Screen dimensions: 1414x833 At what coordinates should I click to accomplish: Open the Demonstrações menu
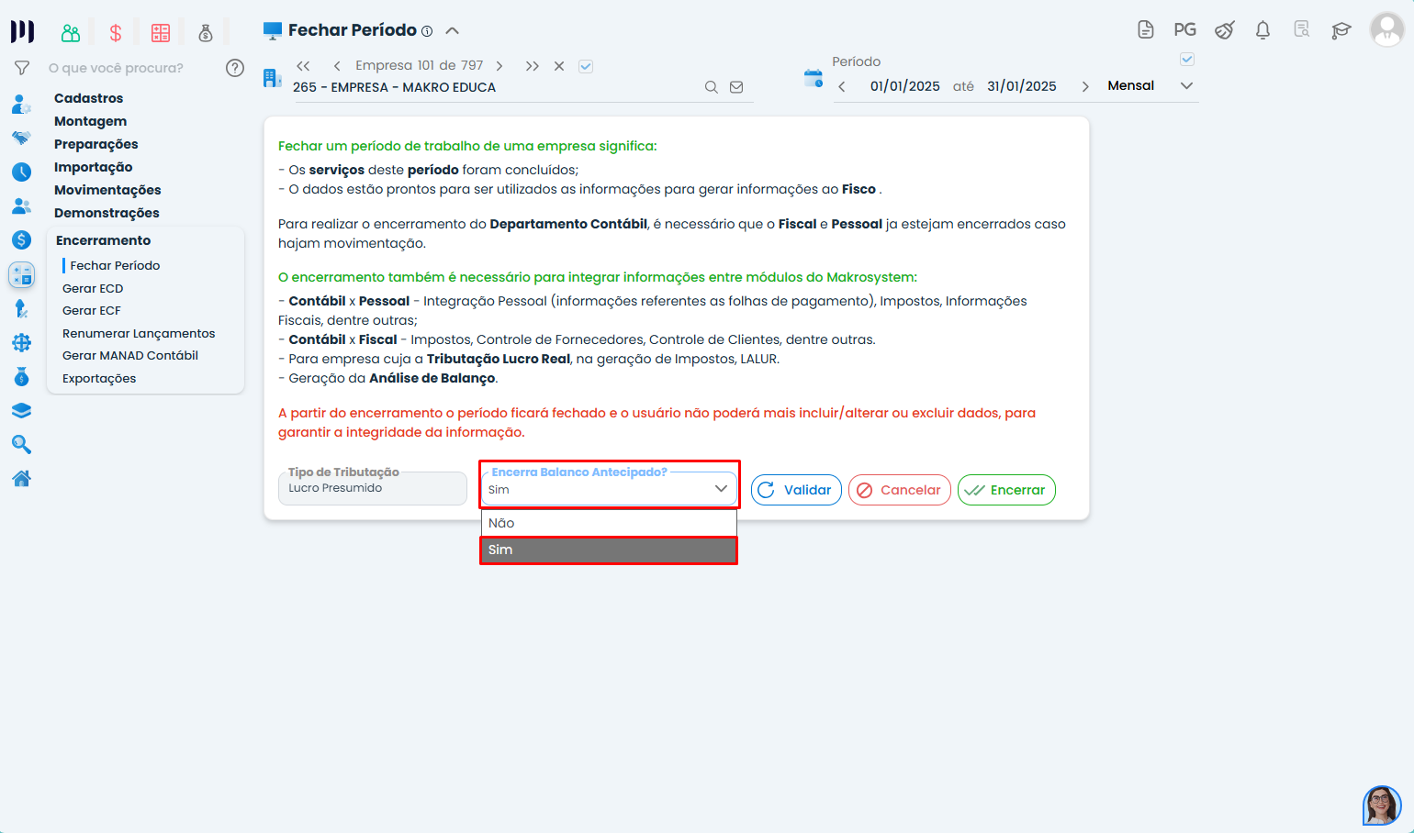[107, 213]
